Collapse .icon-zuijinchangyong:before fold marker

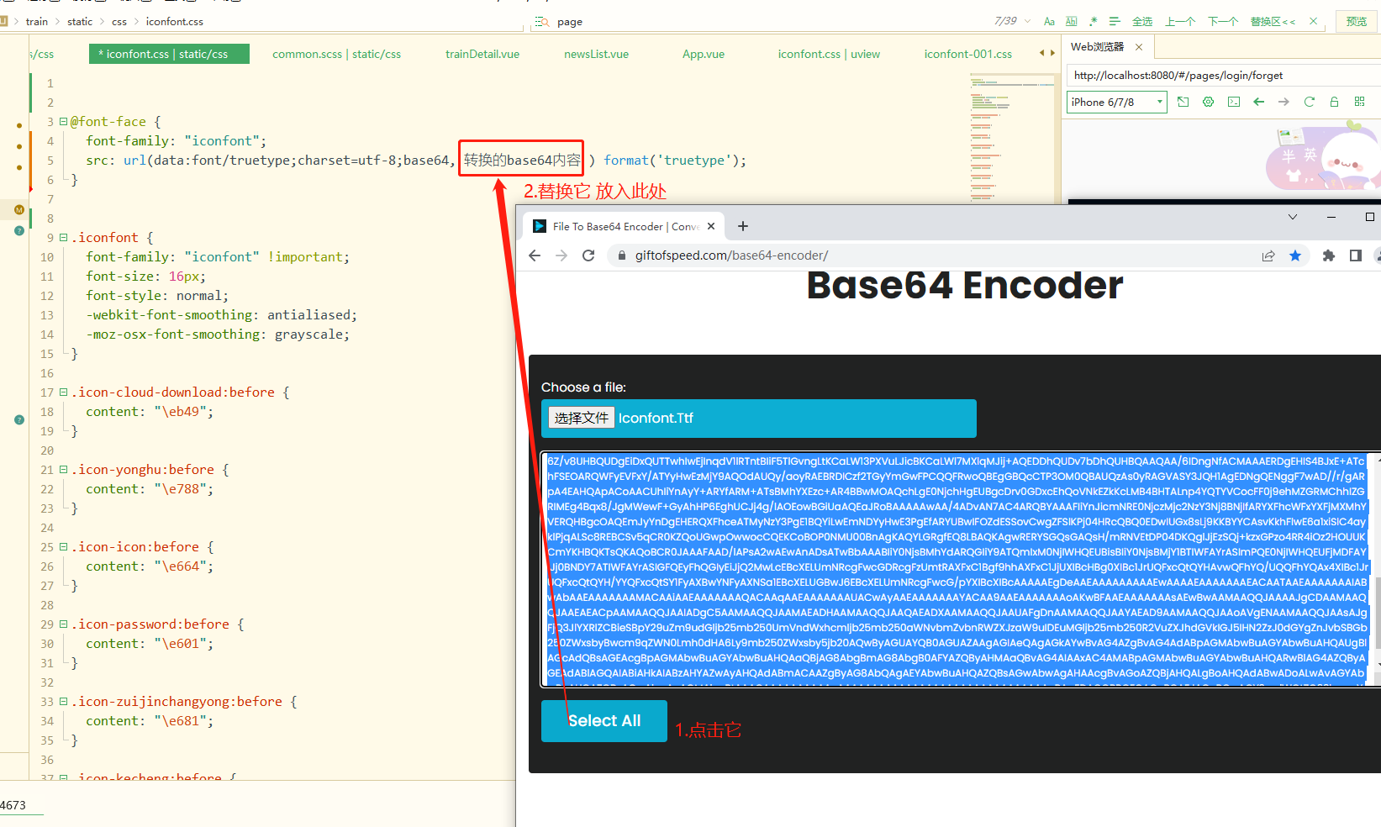point(63,702)
